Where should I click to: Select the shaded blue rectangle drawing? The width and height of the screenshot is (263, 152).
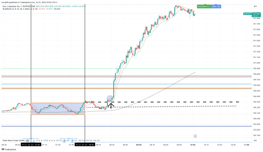click(58, 109)
